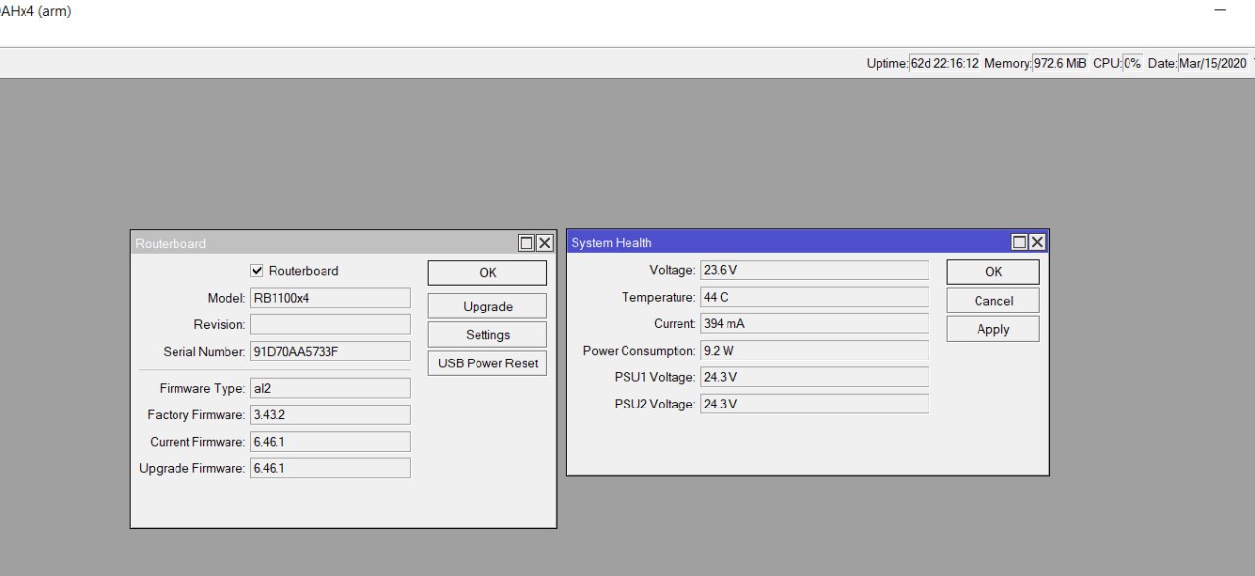The width and height of the screenshot is (1255, 576).
Task: Click the Firmware Type field al2
Action: click(330, 388)
